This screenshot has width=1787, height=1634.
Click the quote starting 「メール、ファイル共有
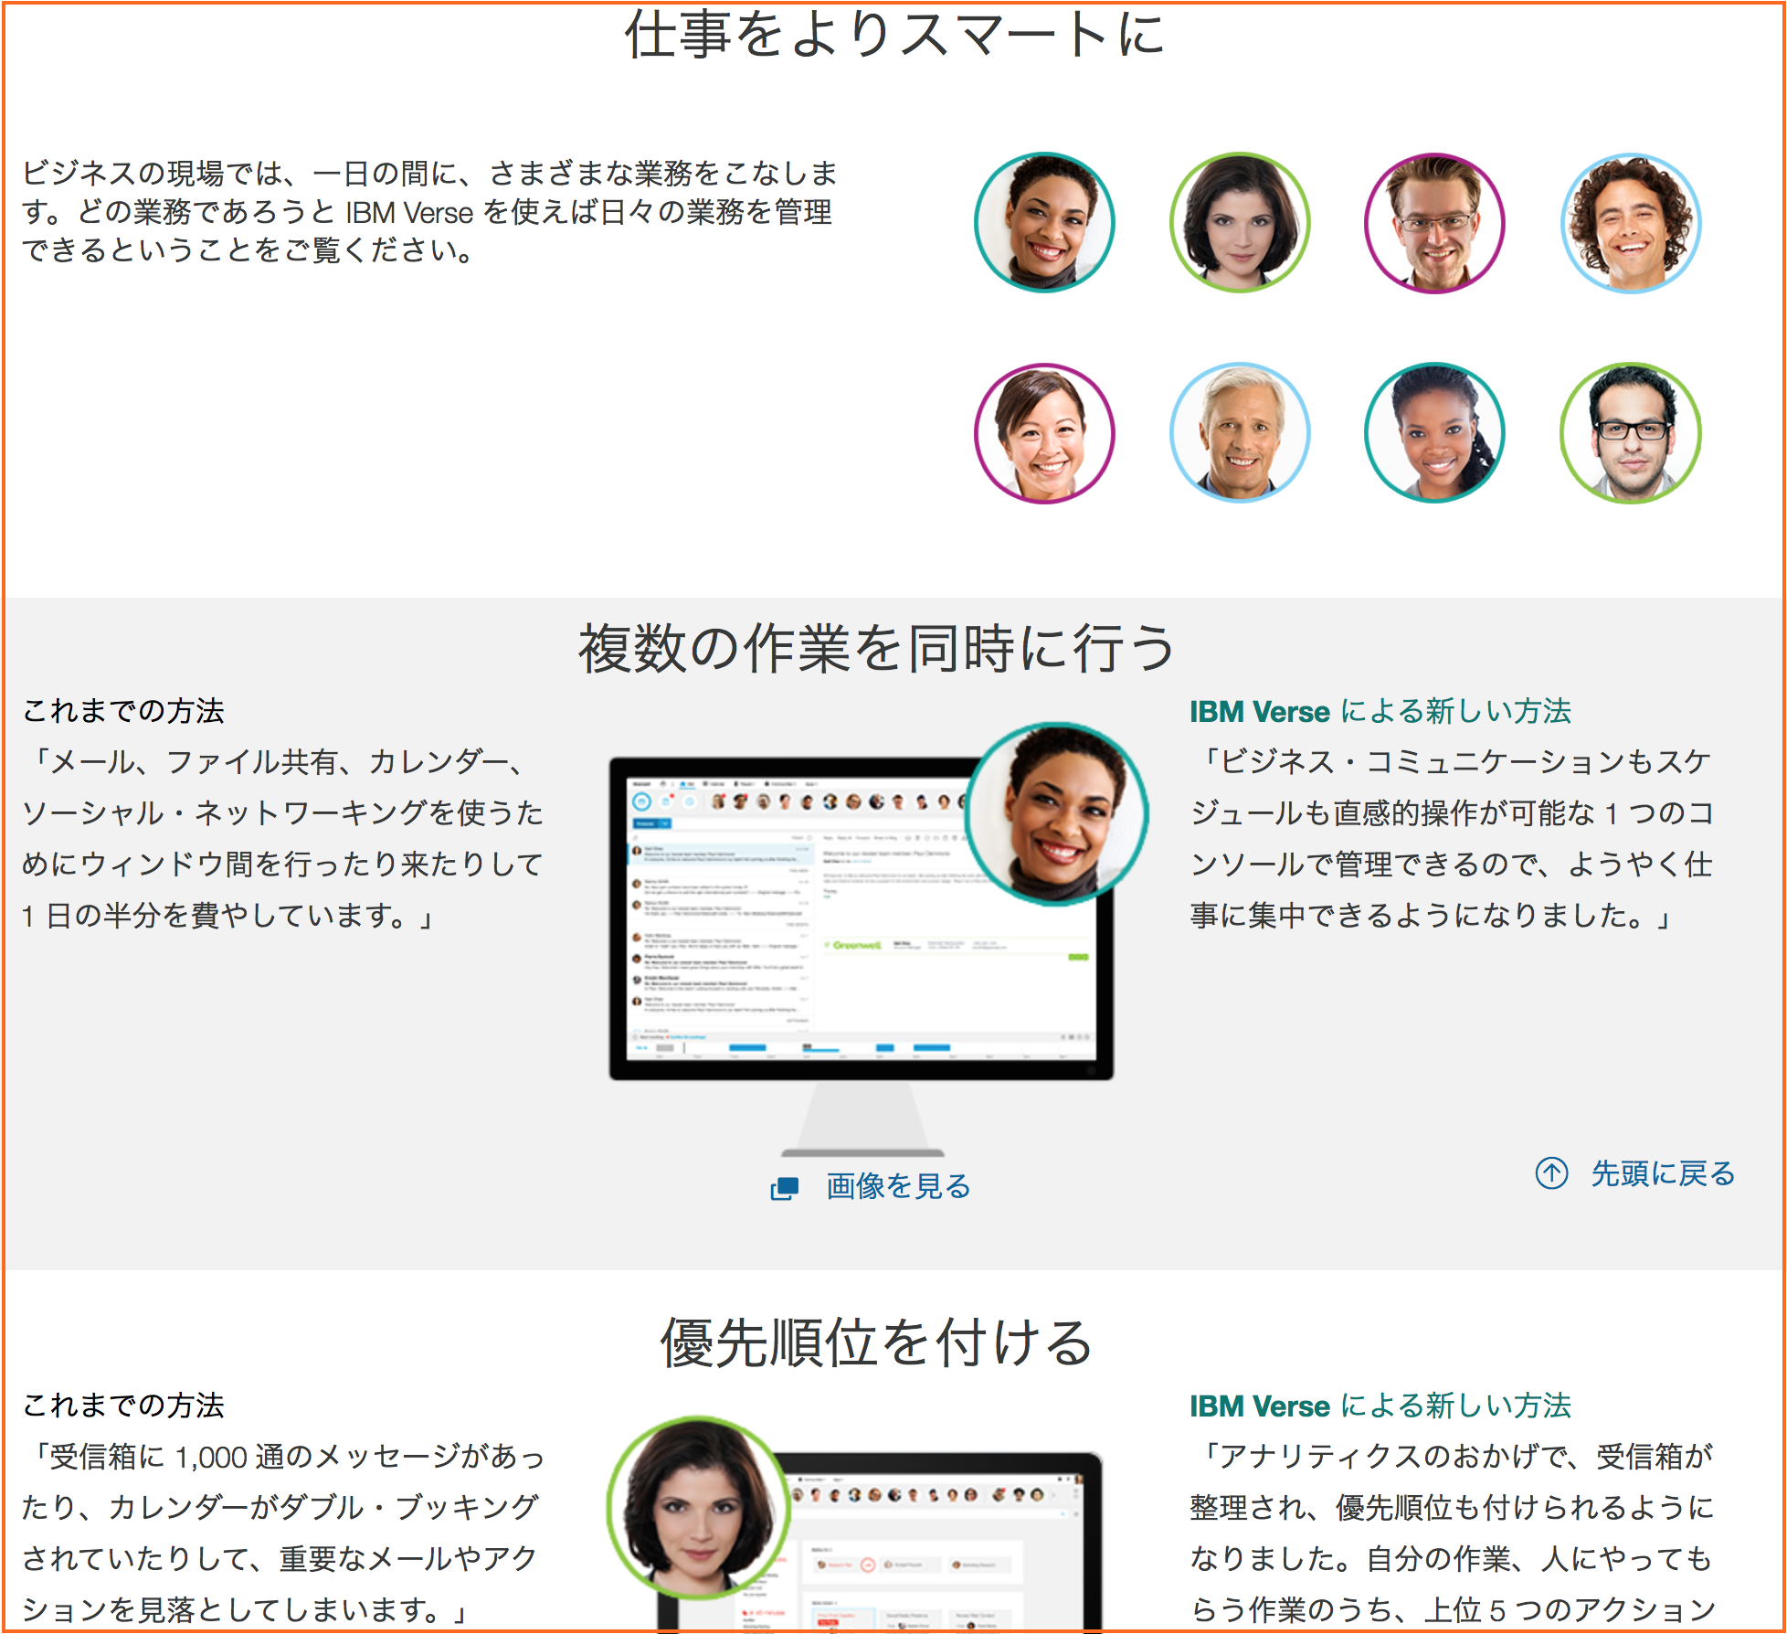tap(282, 838)
